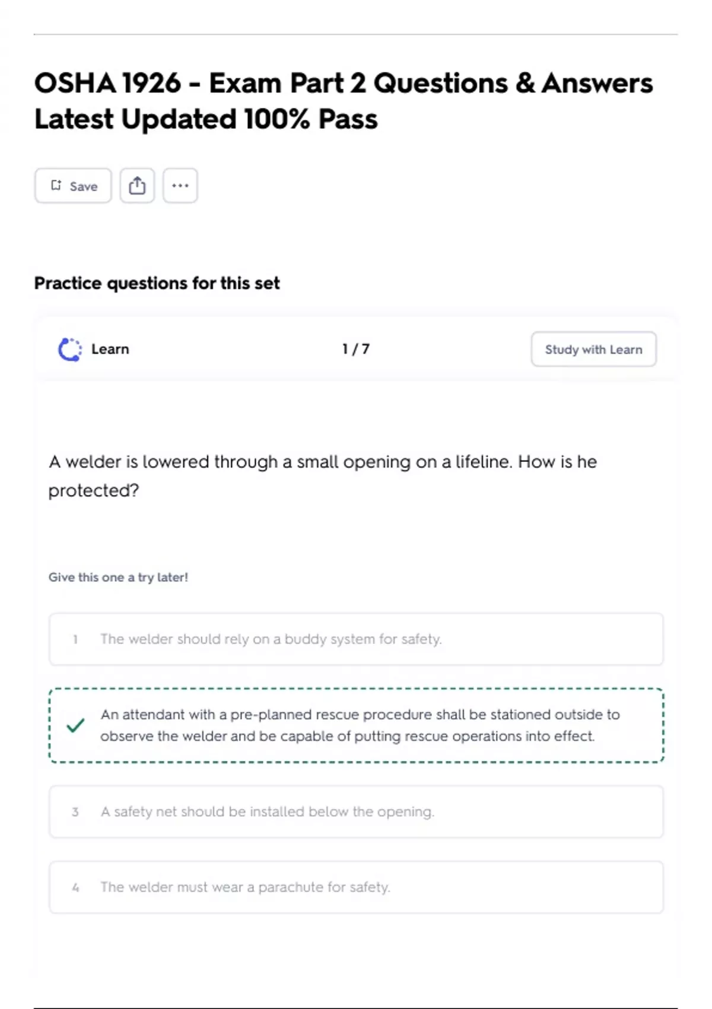Screen dimensions: 712x1009
Task: Click the OSHA 1926 Exam title
Action: click(343, 101)
